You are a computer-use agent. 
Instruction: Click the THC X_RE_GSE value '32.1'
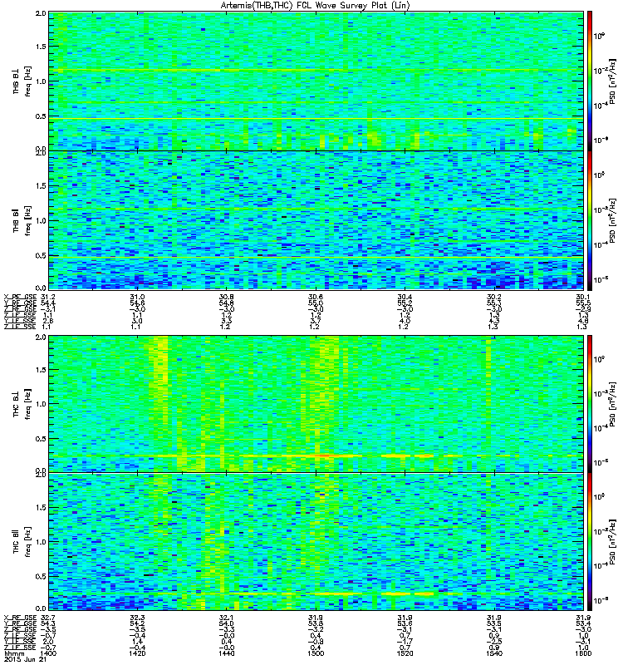click(226, 618)
